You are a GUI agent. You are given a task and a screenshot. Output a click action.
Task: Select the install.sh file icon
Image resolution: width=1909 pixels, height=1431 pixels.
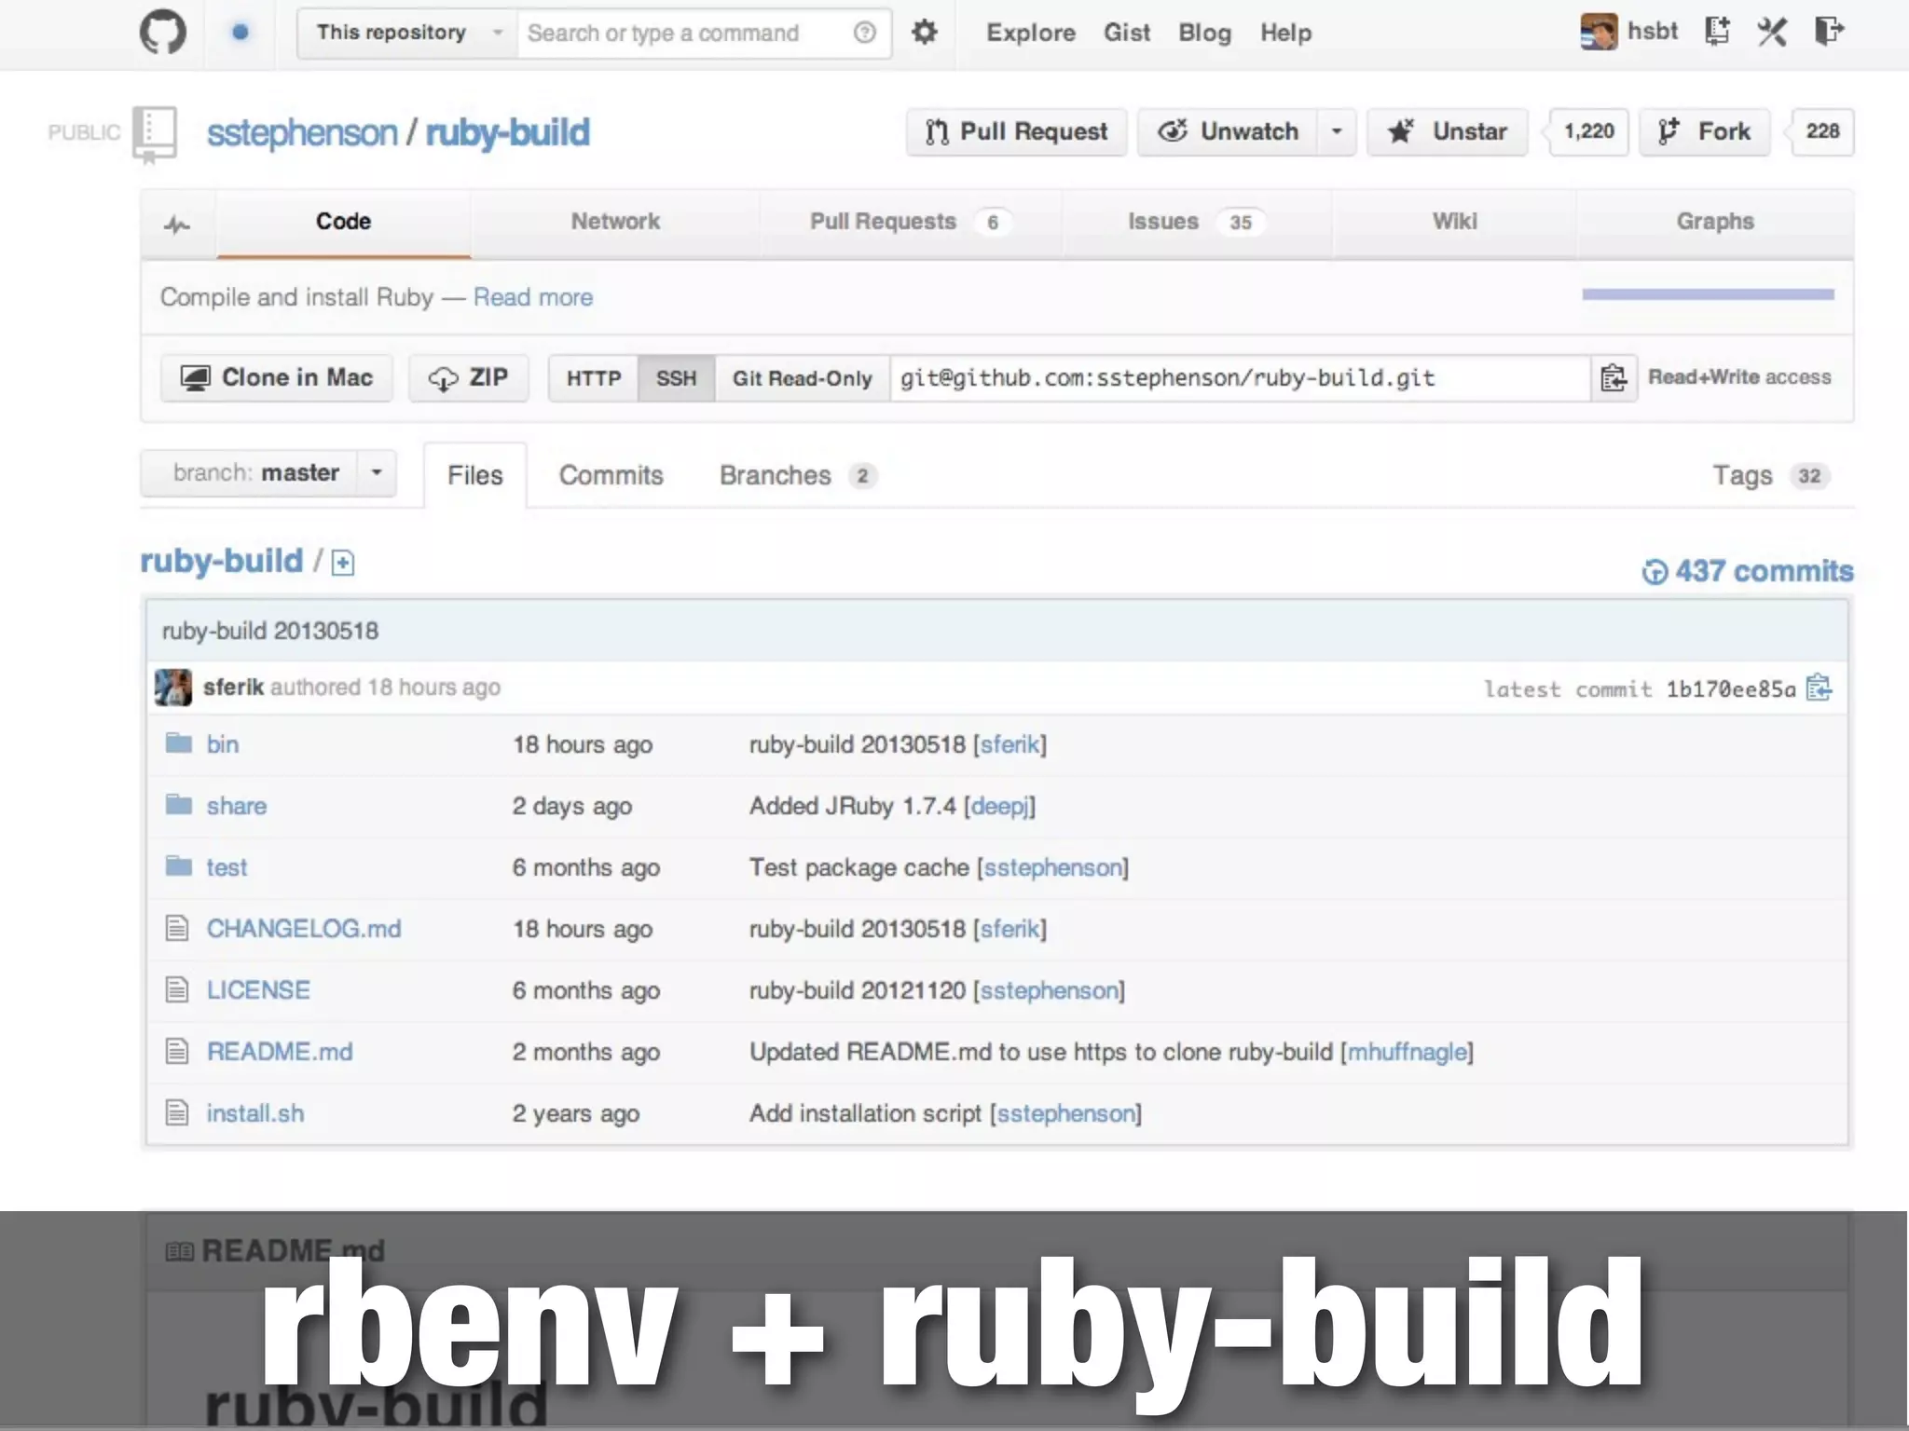coord(177,1112)
